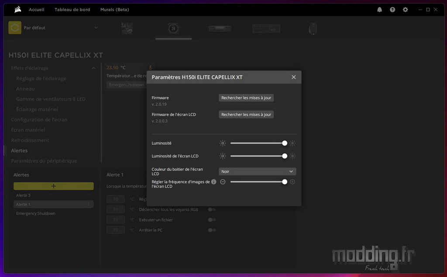Click the dim sun icon beside Luminosité

[223, 143]
